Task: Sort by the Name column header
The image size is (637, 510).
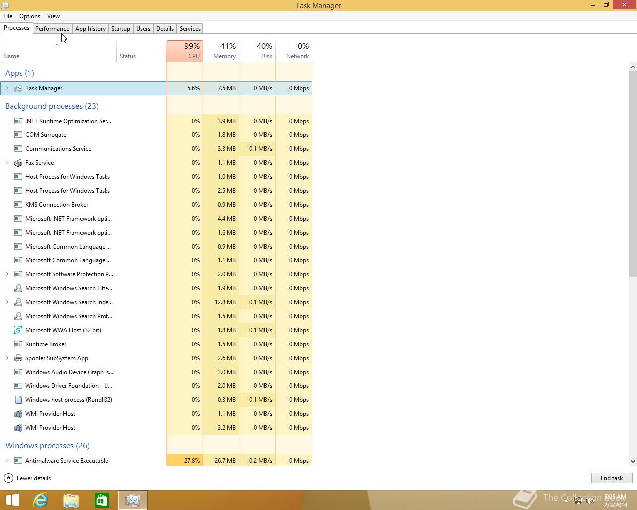Action: point(58,51)
